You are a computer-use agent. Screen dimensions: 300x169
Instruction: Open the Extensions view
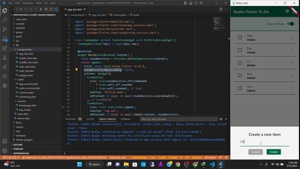coord(5,48)
